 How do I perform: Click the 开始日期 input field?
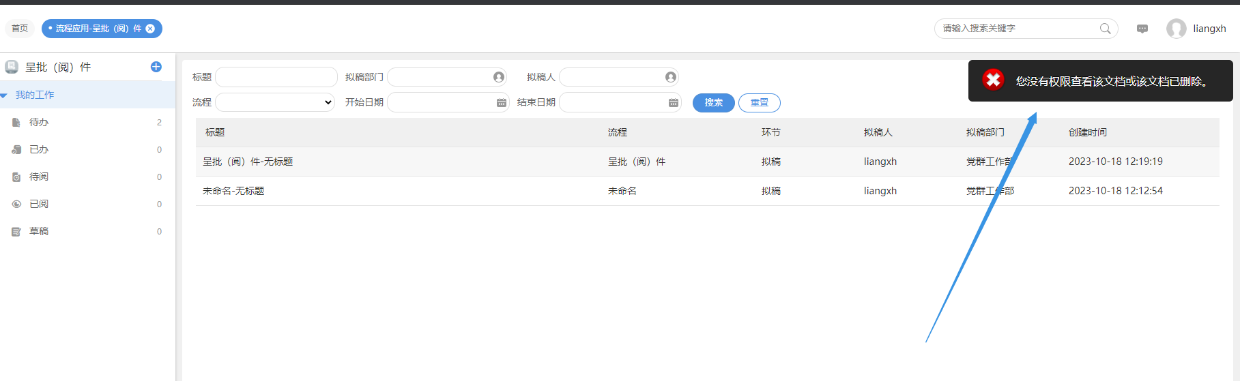[448, 102]
